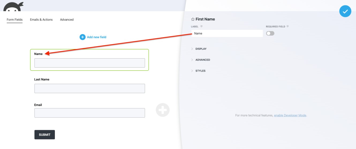Expand the DISPLAY section
This screenshot has width=356, height=149.
point(199,49)
